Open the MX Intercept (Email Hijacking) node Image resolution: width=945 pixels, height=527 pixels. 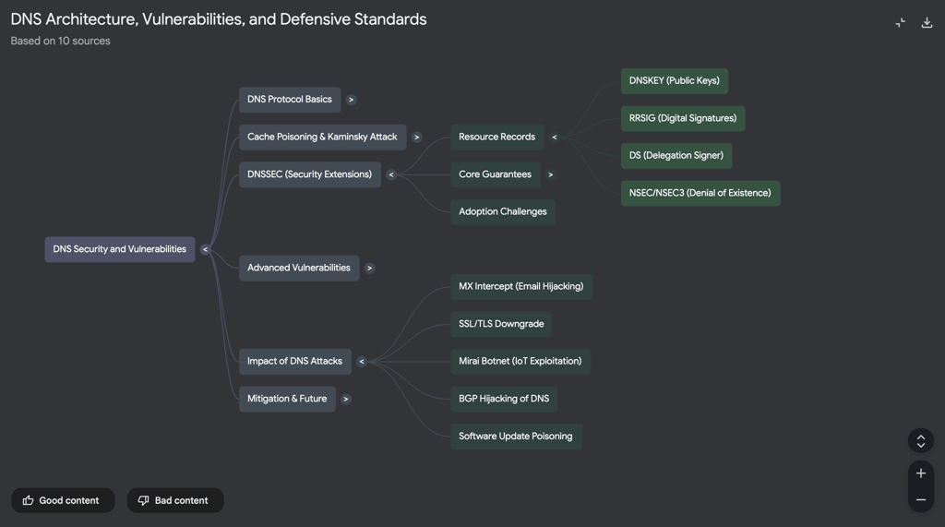[x=521, y=286]
